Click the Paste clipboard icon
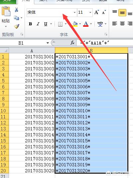This screenshot has width=133, height=178. tap(6, 11)
